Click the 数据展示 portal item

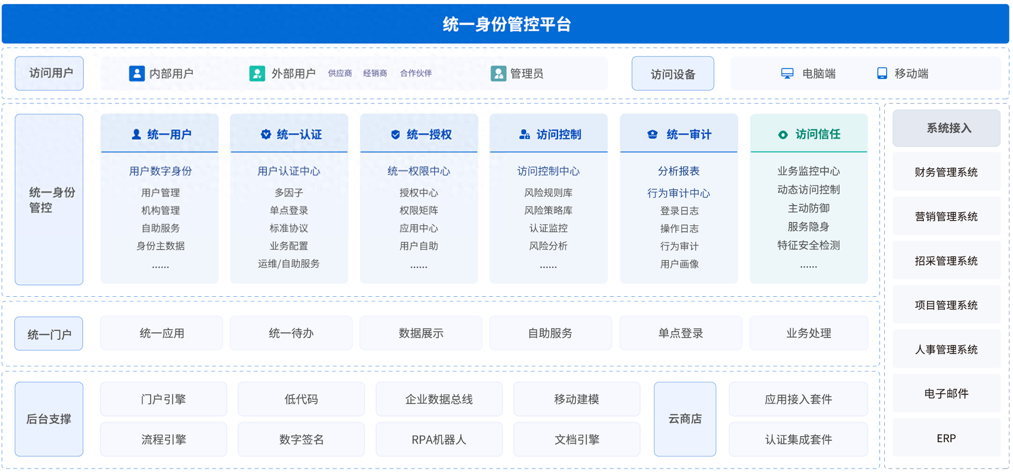click(x=421, y=333)
